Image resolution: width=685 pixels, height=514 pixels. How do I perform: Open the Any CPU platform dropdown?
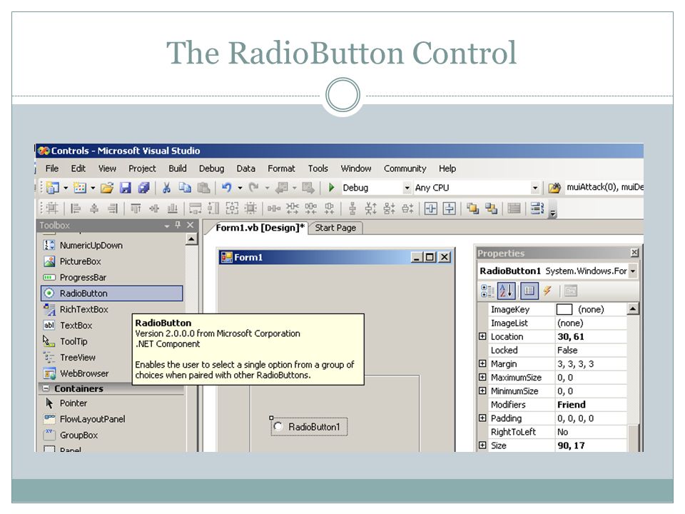535,188
